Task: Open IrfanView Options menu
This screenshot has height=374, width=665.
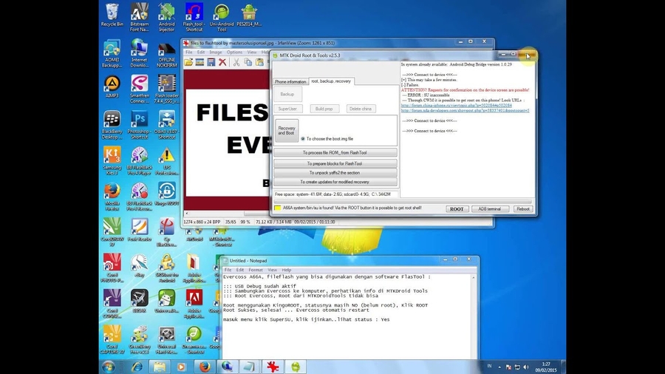Action: [x=234, y=52]
